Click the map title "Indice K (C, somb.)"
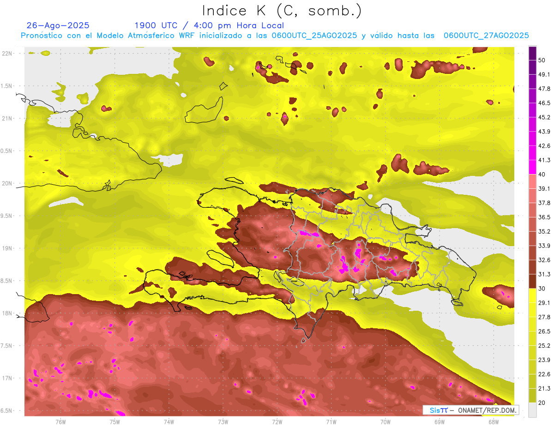 click(x=282, y=11)
